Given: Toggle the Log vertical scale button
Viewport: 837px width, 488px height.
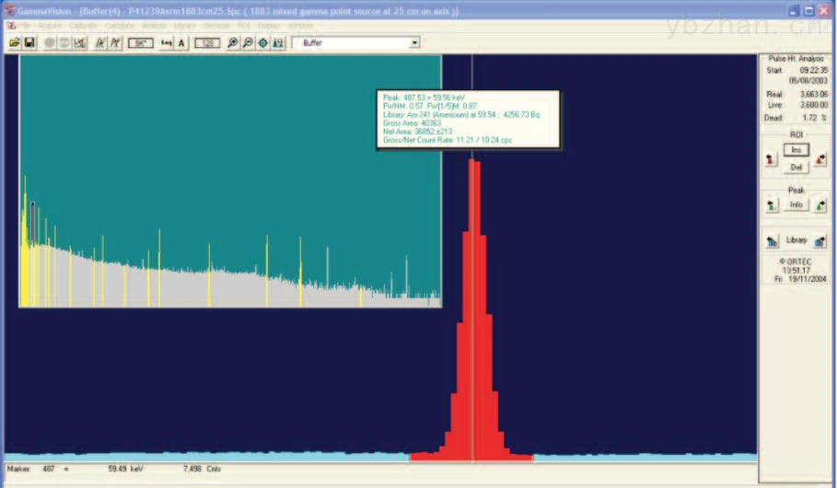Looking at the screenshot, I should [x=167, y=42].
